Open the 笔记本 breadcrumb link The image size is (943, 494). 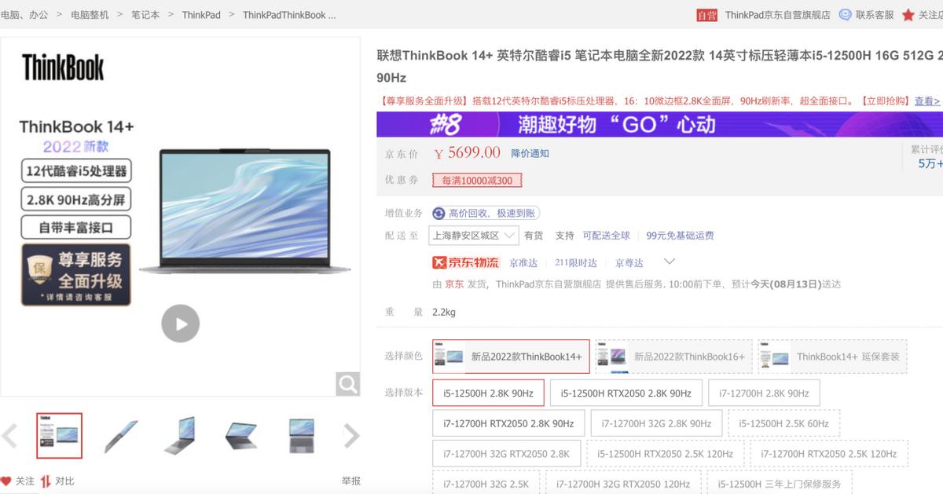tap(145, 14)
